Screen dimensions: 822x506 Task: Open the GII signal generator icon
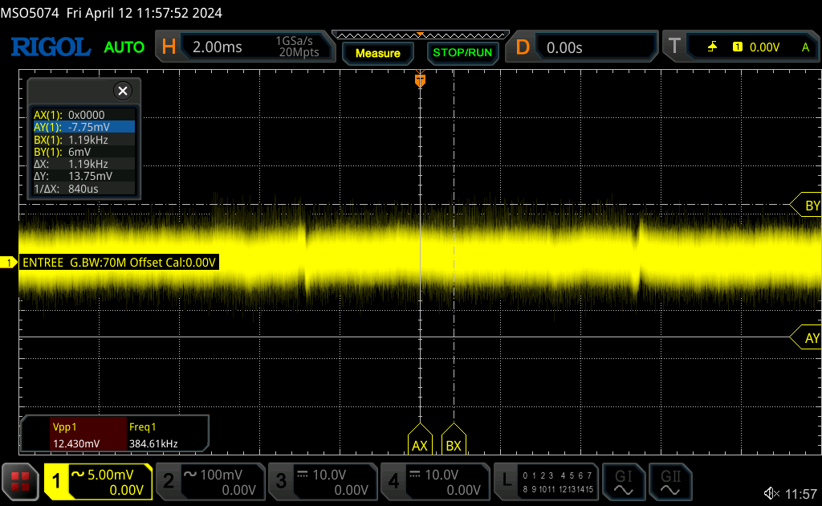coord(670,482)
